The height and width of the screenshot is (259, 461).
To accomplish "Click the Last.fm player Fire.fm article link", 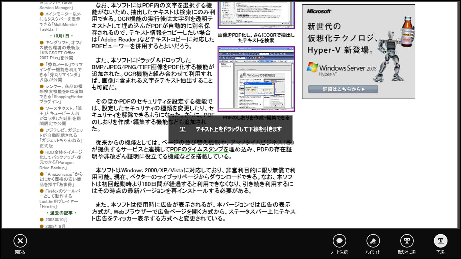I will pyautogui.click(x=61, y=199).
